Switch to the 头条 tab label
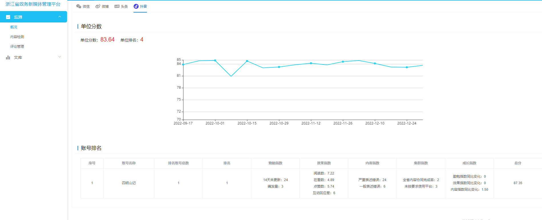 click(x=124, y=7)
